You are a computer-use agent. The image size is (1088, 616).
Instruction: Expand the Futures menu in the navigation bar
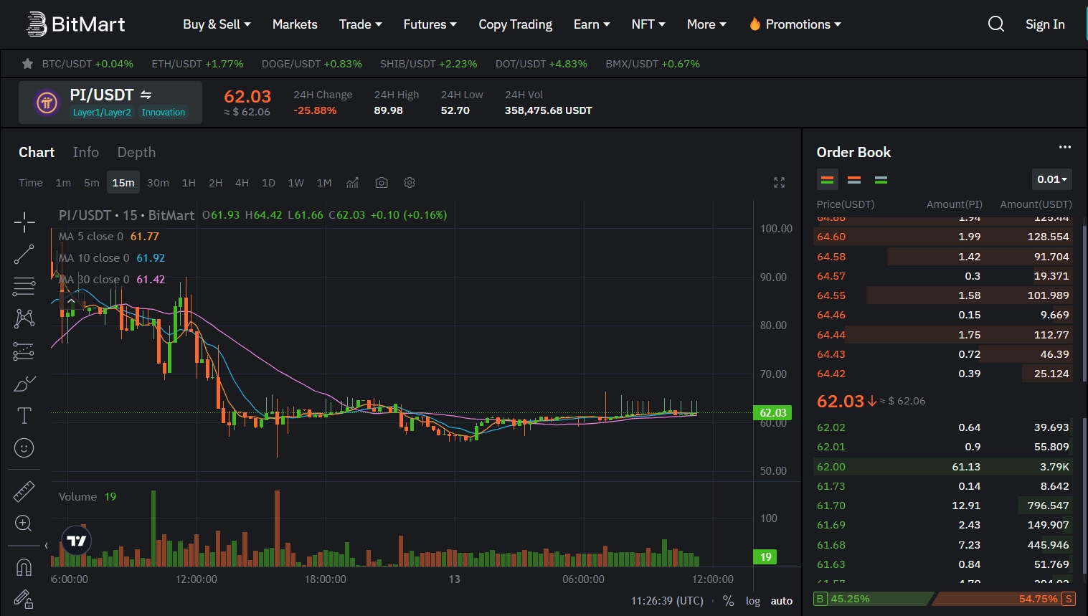[x=430, y=24]
